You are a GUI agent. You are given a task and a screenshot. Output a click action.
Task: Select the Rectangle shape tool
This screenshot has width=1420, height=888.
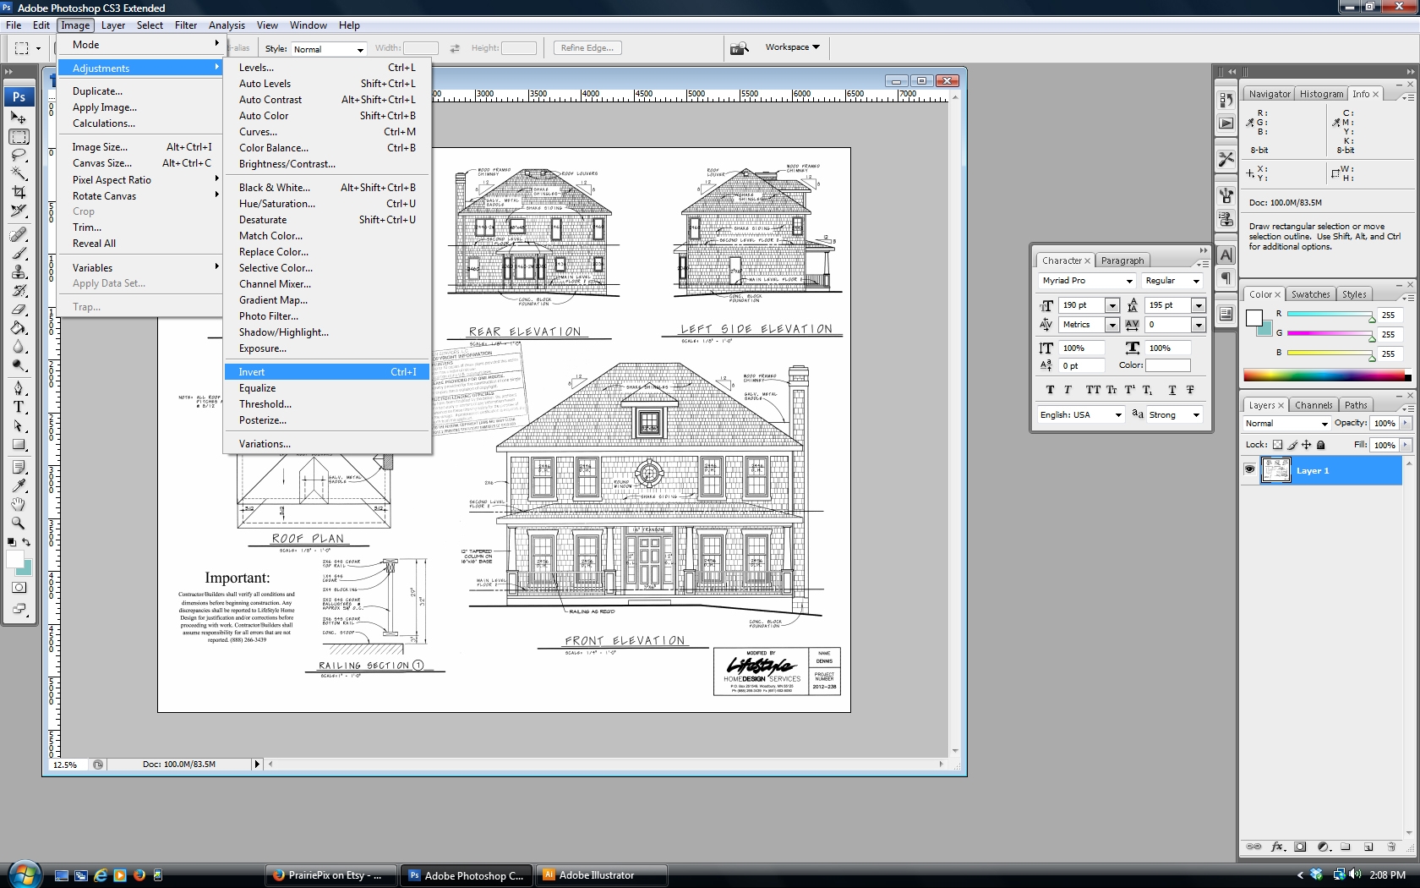coord(19,444)
